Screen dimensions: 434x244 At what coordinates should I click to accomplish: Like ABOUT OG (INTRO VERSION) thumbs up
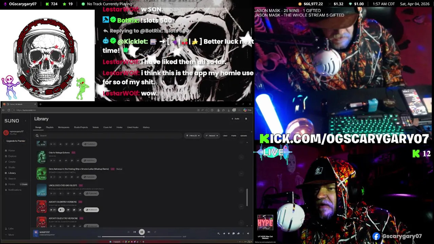coord(61,210)
